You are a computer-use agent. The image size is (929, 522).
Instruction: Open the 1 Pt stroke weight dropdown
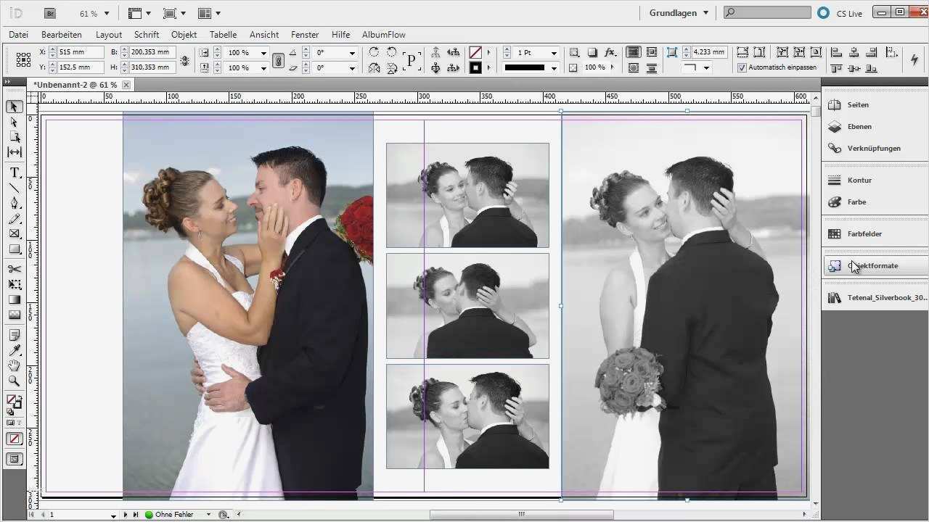[553, 53]
